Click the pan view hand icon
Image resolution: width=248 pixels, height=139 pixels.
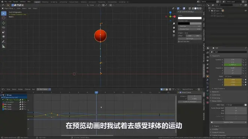tap(174, 27)
